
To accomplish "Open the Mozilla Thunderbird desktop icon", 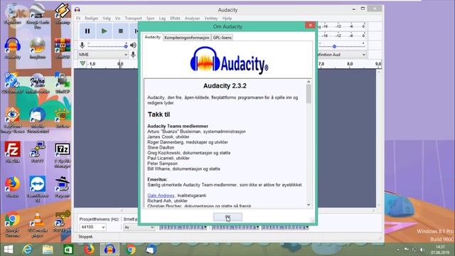I will pyautogui.click(x=38, y=120).
